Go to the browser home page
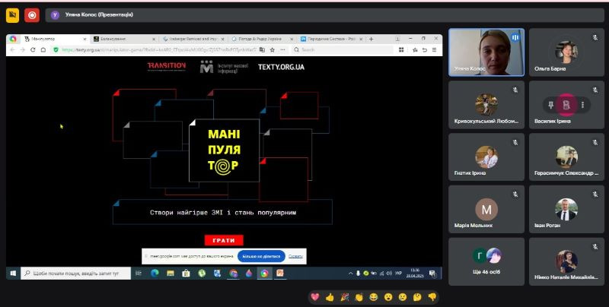The width and height of the screenshot is (609, 307). pyautogui.click(x=43, y=50)
